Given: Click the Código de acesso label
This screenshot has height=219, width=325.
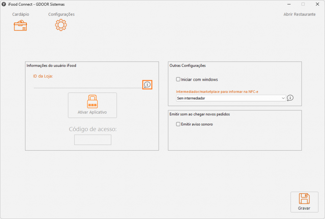Looking at the screenshot, I should 93,129.
